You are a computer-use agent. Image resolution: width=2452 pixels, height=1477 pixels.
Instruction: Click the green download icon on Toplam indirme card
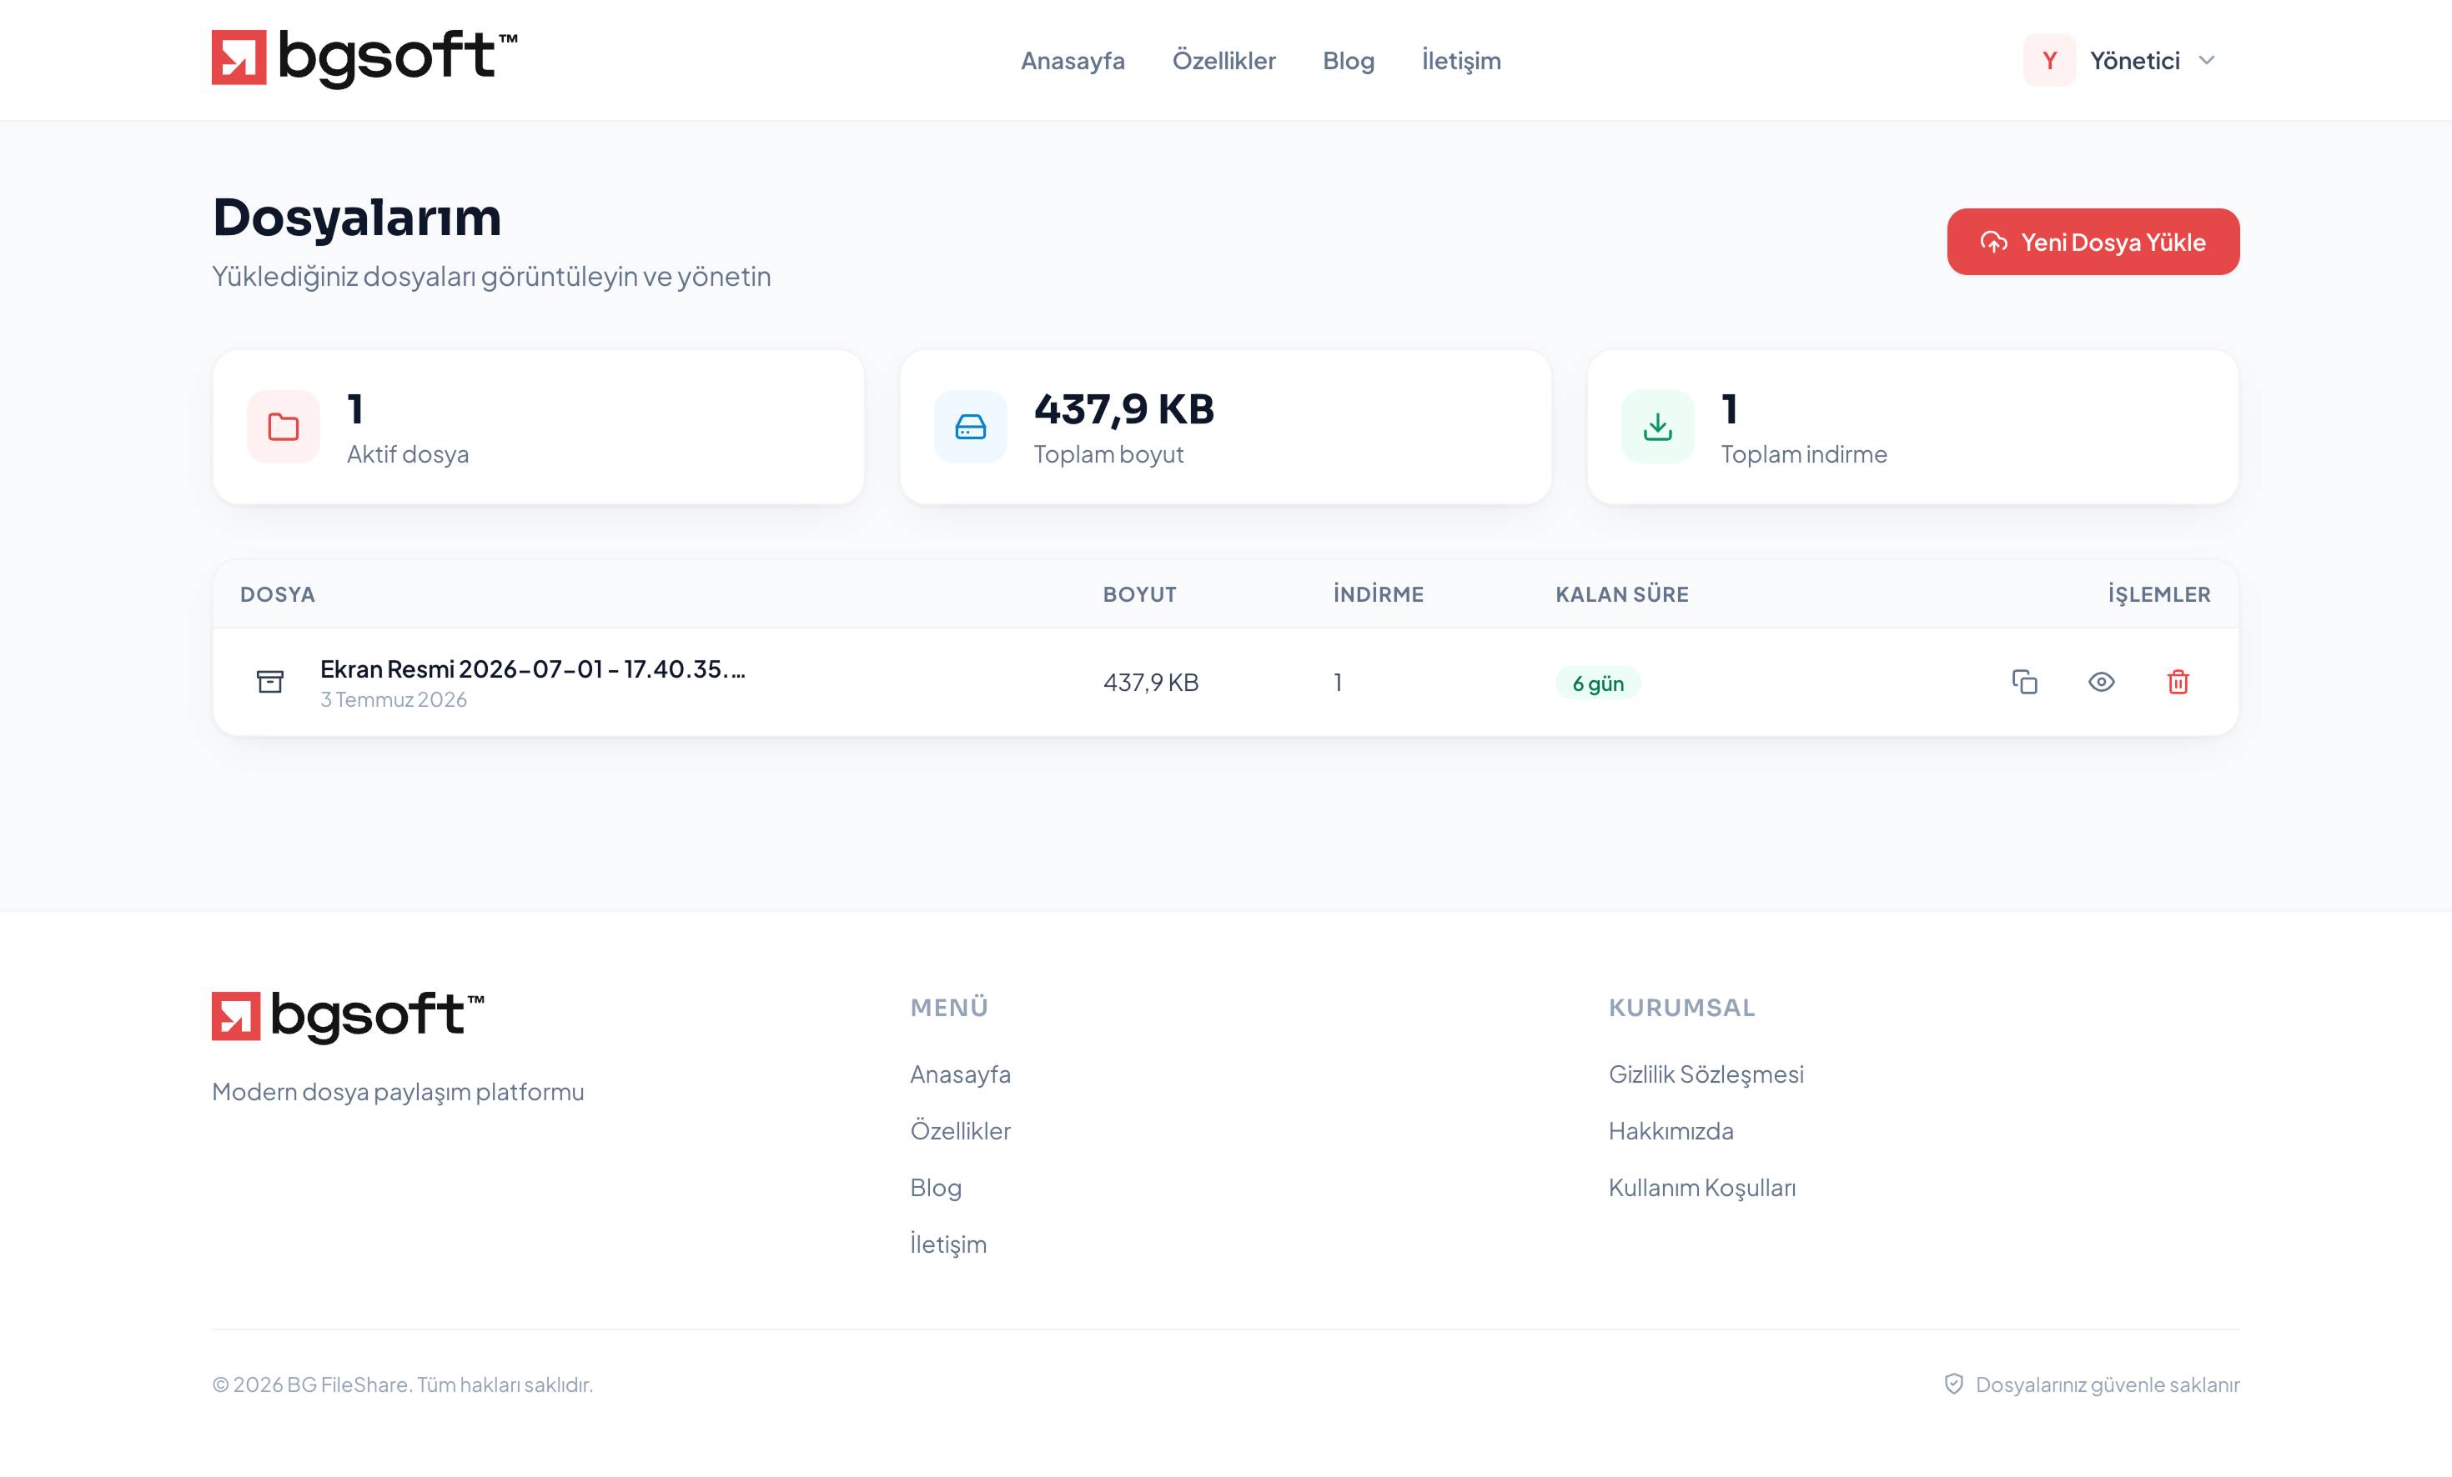1657,427
